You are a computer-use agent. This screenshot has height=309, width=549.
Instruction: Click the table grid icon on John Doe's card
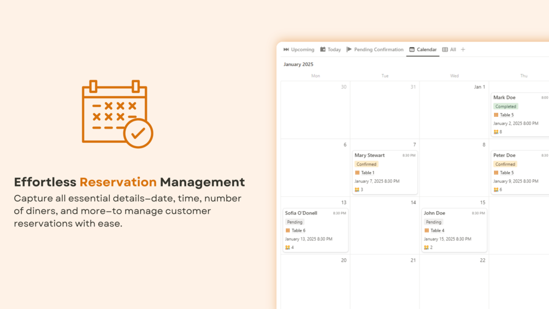tap(427, 231)
